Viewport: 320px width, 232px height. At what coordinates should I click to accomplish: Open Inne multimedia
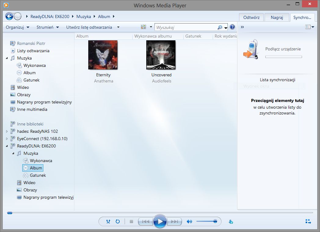[x=32, y=110]
